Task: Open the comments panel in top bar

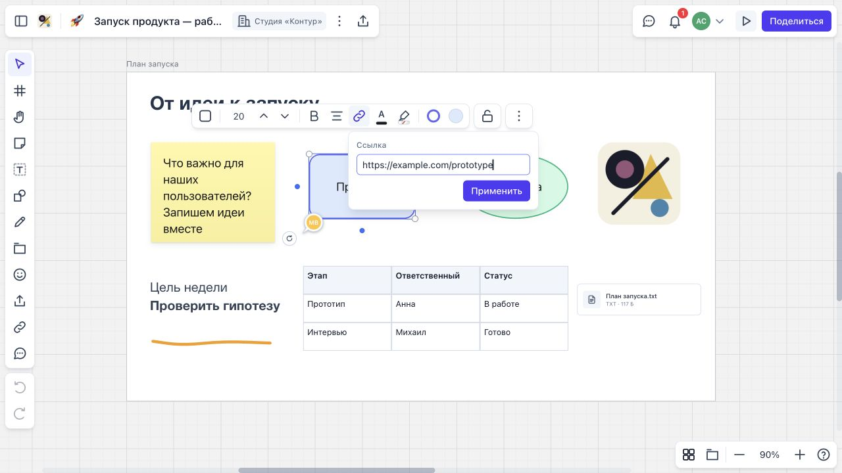Action: coord(649,21)
